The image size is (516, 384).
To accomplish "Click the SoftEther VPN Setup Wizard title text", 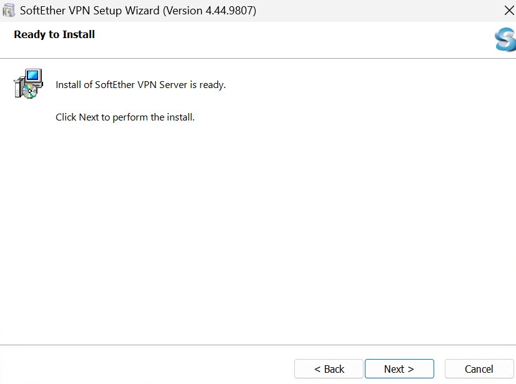I will click(89, 11).
